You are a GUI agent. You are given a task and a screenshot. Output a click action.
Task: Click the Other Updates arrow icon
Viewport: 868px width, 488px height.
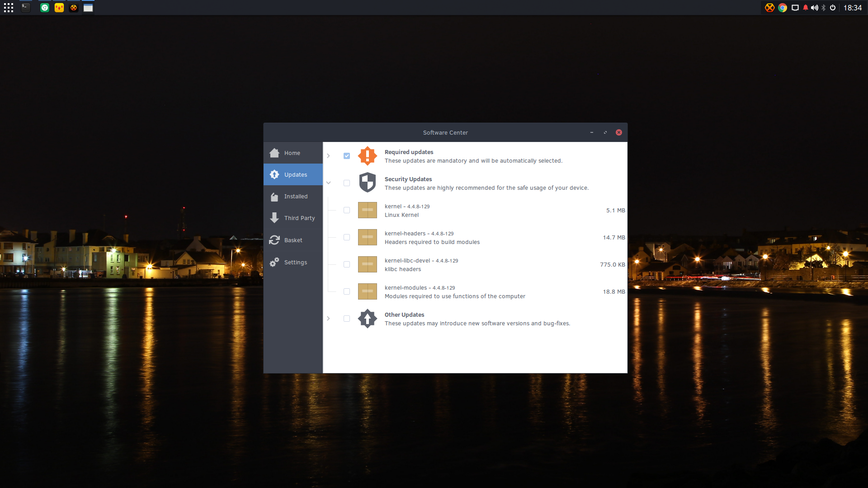point(368,319)
